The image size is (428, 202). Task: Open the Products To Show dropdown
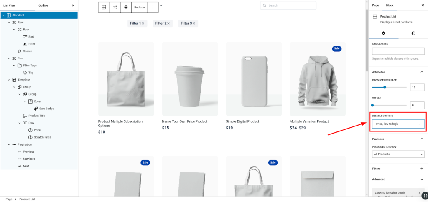coord(398,154)
